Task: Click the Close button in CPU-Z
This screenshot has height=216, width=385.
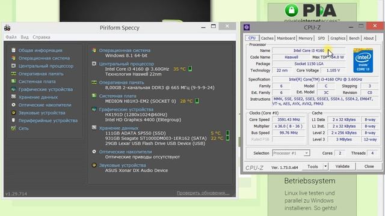Action: (x=369, y=166)
